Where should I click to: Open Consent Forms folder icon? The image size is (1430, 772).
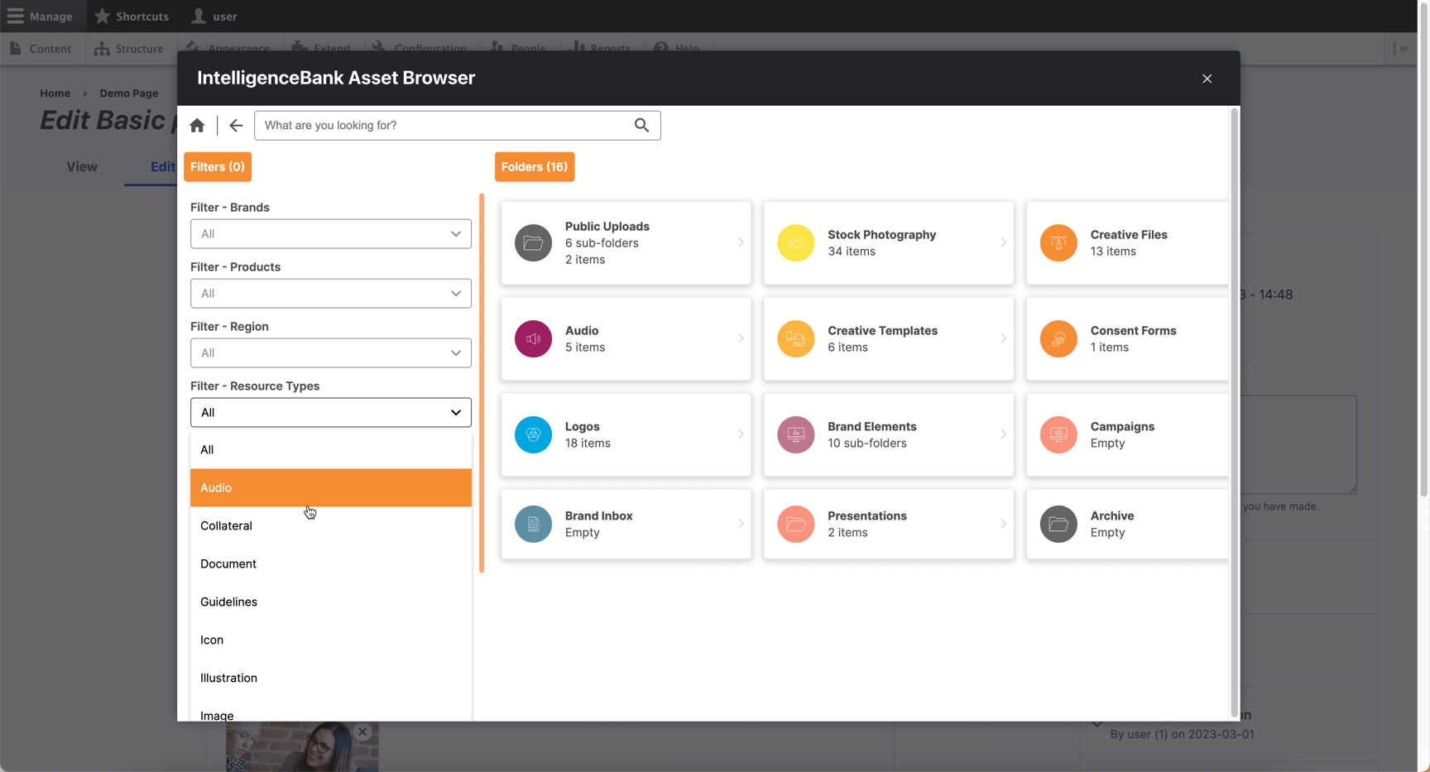(x=1058, y=338)
